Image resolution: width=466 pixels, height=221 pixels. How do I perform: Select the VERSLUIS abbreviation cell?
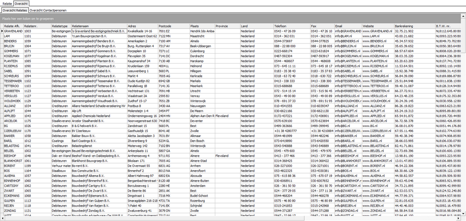13,96
